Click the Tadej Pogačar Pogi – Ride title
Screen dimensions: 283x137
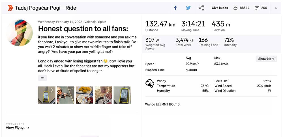tap(45, 8)
